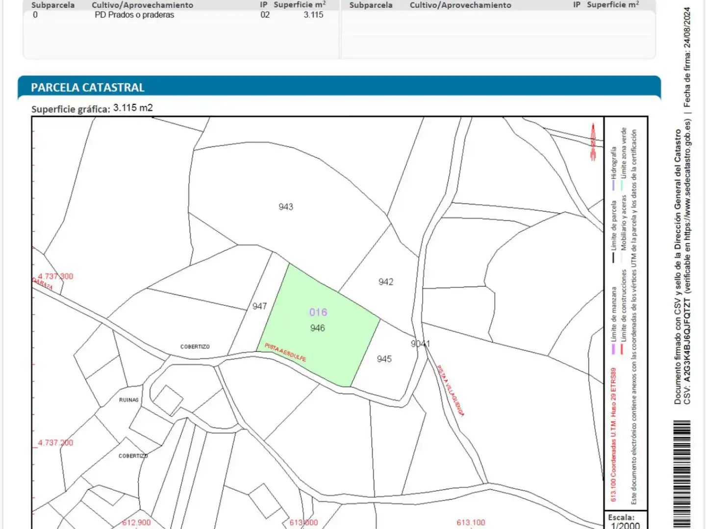Click the right 'Subparcela' column header
Image resolution: width=706 pixels, height=529 pixels.
point(371,5)
